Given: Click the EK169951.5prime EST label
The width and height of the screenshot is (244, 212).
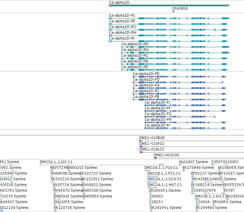Looking at the screenshot, I should [165, 191].
